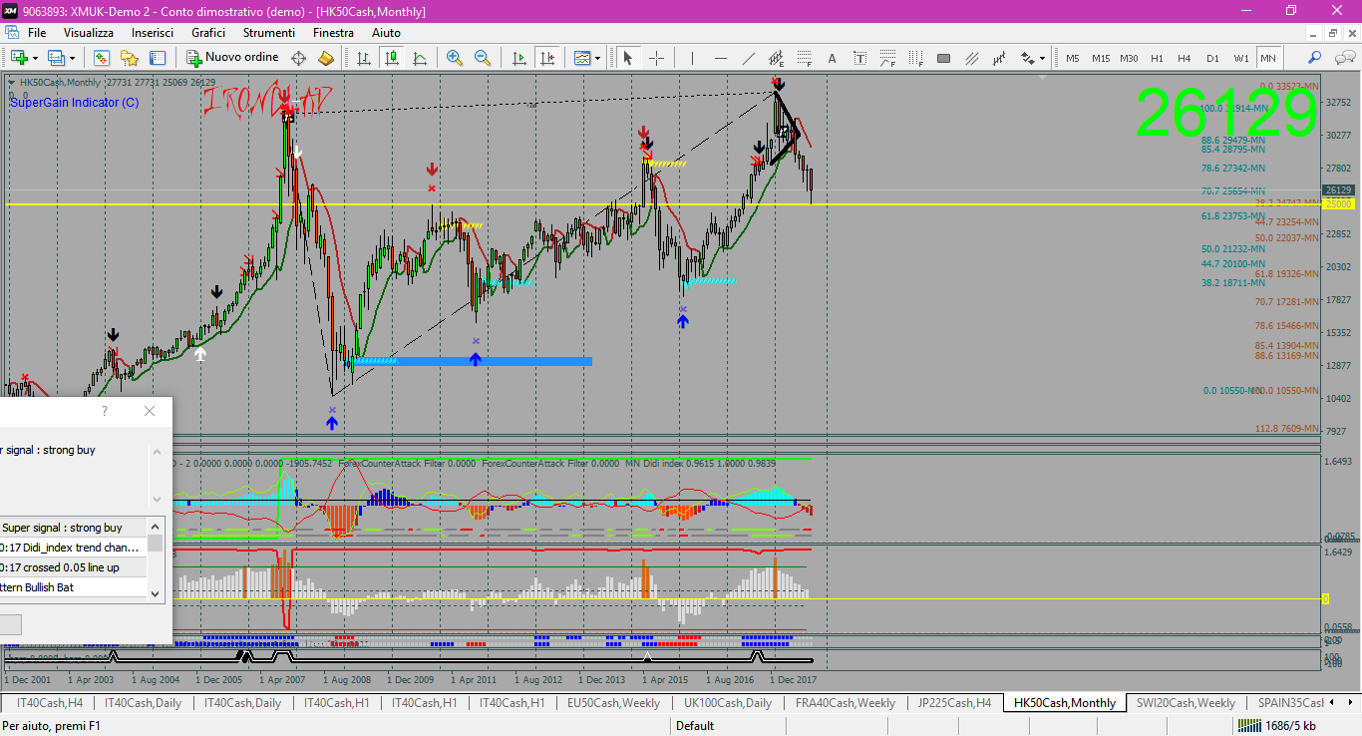Switch to line chart display

click(420, 58)
